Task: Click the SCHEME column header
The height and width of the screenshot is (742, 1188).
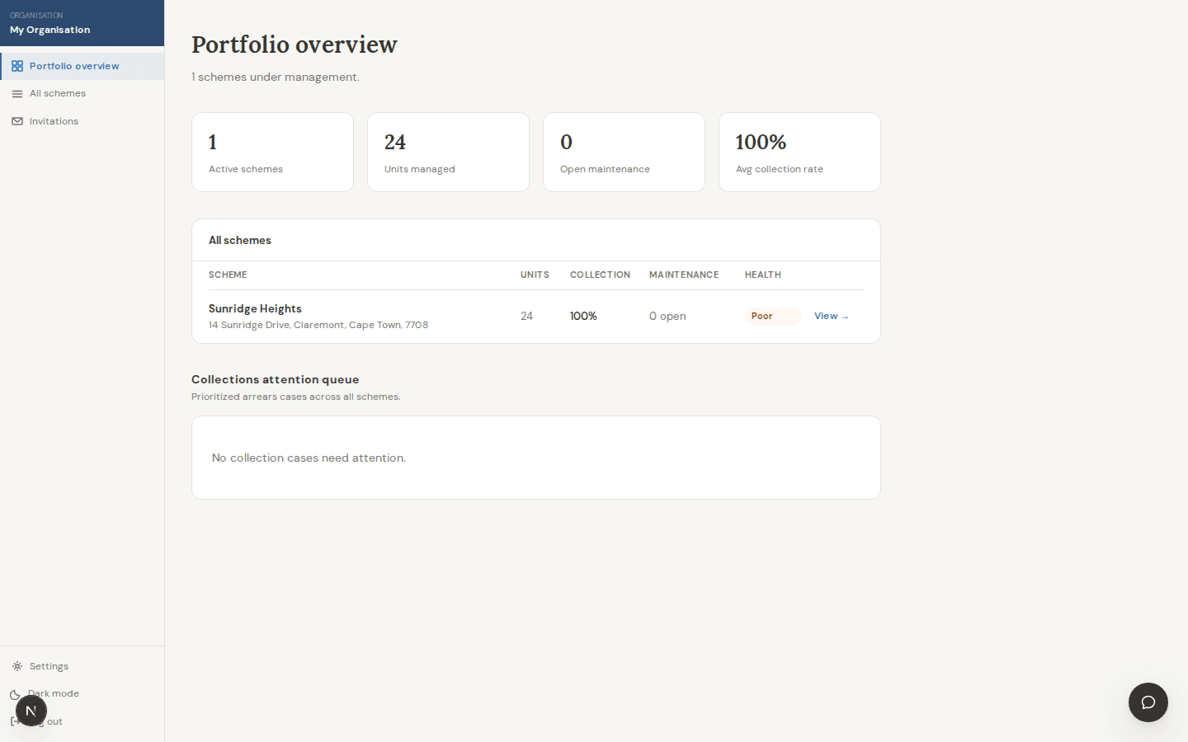Action: coord(228,275)
